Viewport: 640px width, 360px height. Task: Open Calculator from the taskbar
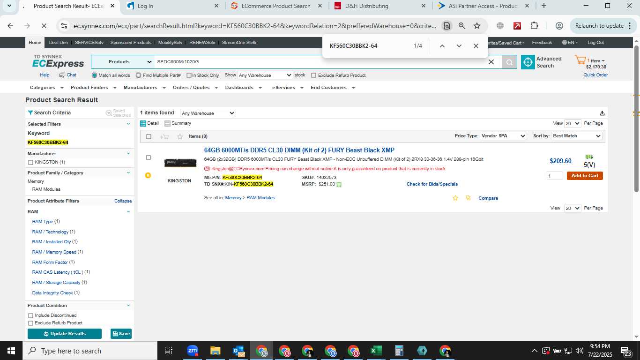(399, 351)
